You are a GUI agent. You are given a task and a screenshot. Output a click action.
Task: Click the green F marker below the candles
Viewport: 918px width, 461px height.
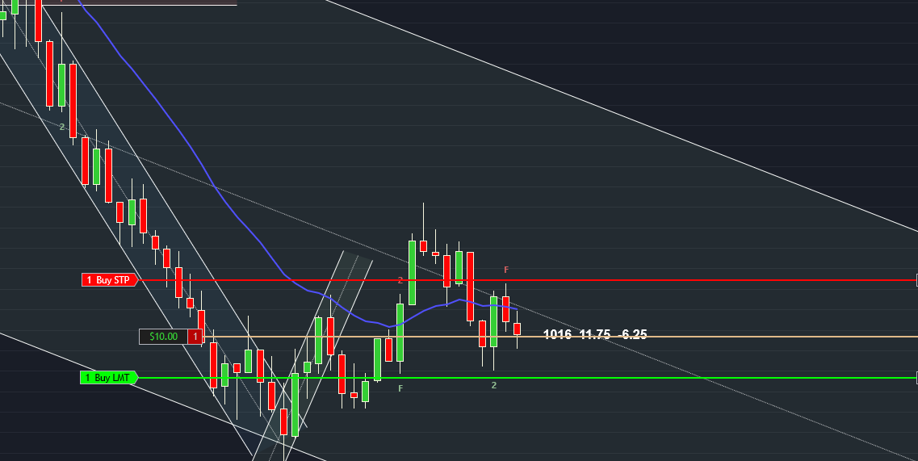pos(400,388)
